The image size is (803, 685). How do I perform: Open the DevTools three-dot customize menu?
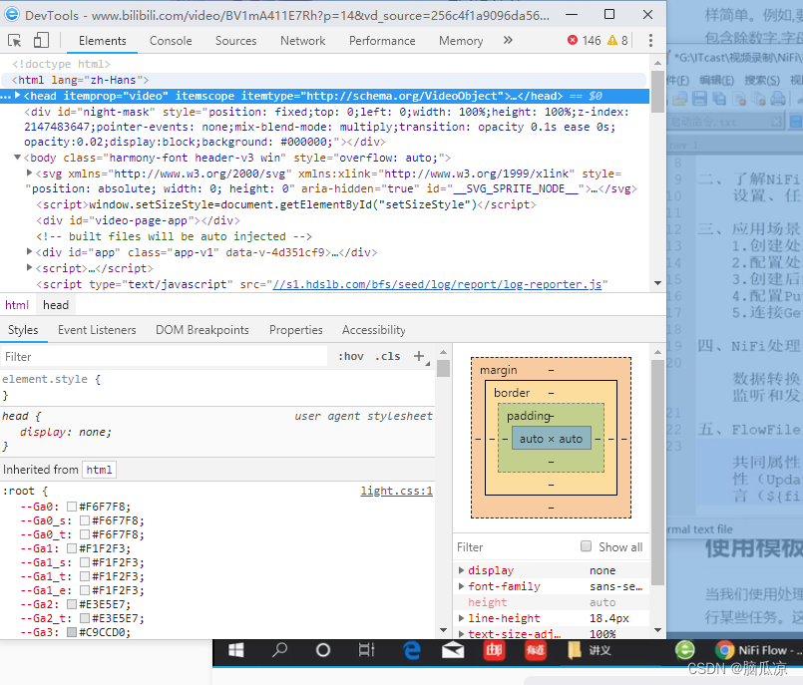(650, 41)
